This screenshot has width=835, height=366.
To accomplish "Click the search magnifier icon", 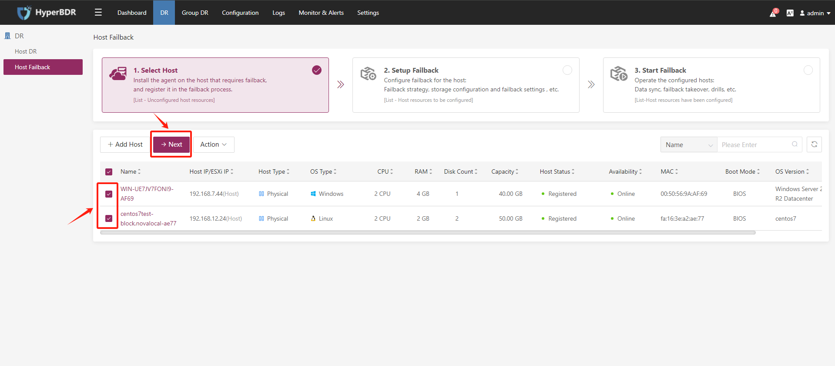I will 795,144.
